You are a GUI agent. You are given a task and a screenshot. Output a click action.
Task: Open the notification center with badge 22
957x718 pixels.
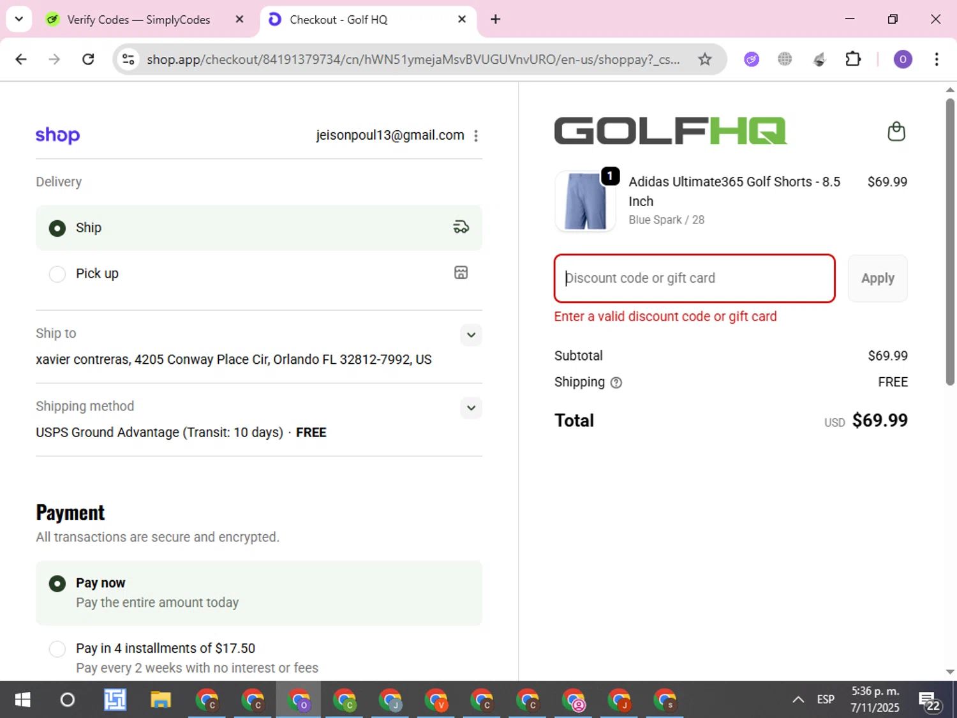(930, 701)
